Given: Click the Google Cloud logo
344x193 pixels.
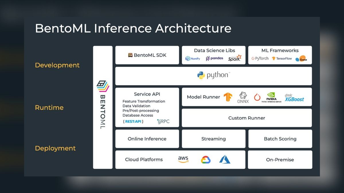Looking at the screenshot, I should point(206,160).
